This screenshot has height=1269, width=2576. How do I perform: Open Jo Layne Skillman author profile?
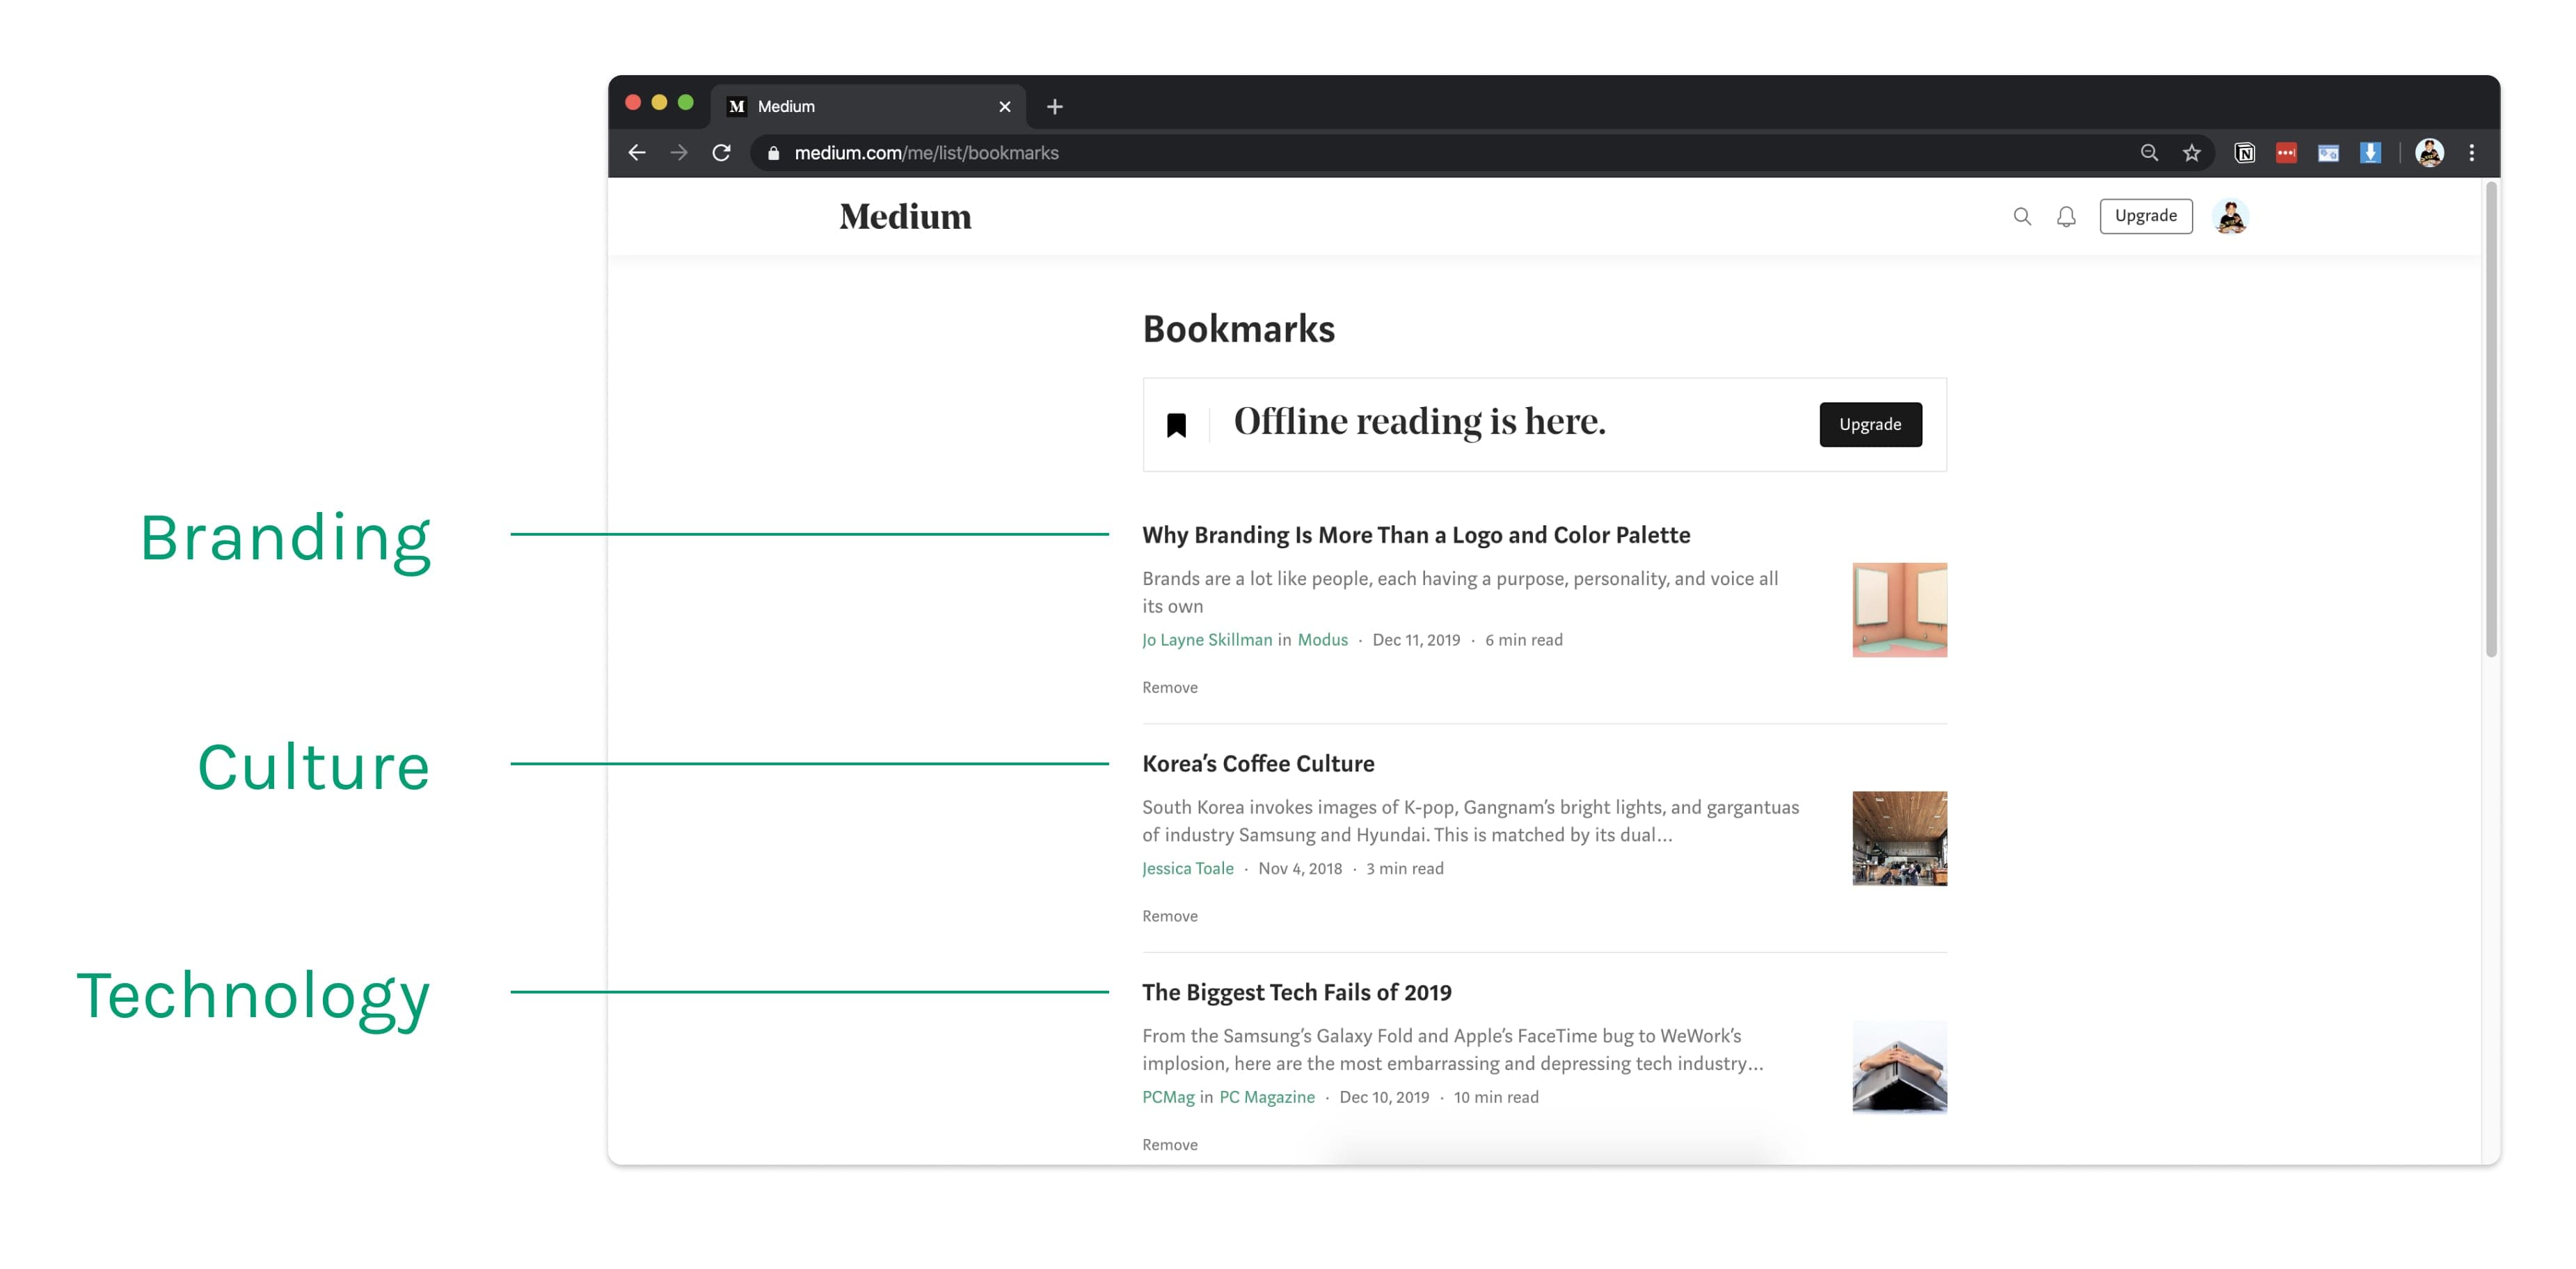(x=1207, y=640)
